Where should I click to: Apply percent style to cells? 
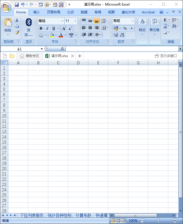pos(125,28)
